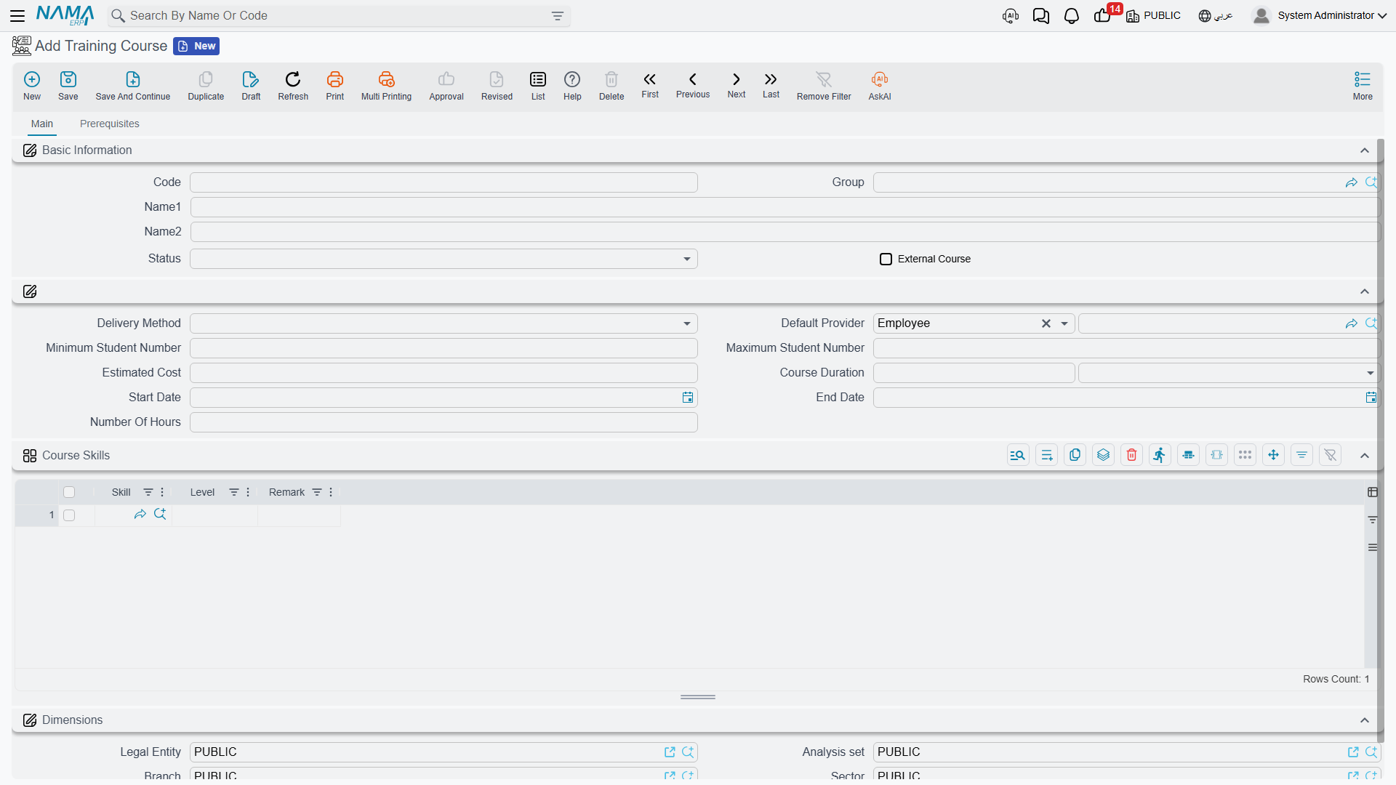This screenshot has height=785, width=1396.
Task: Open AskAI assistant
Action: pos(880,85)
